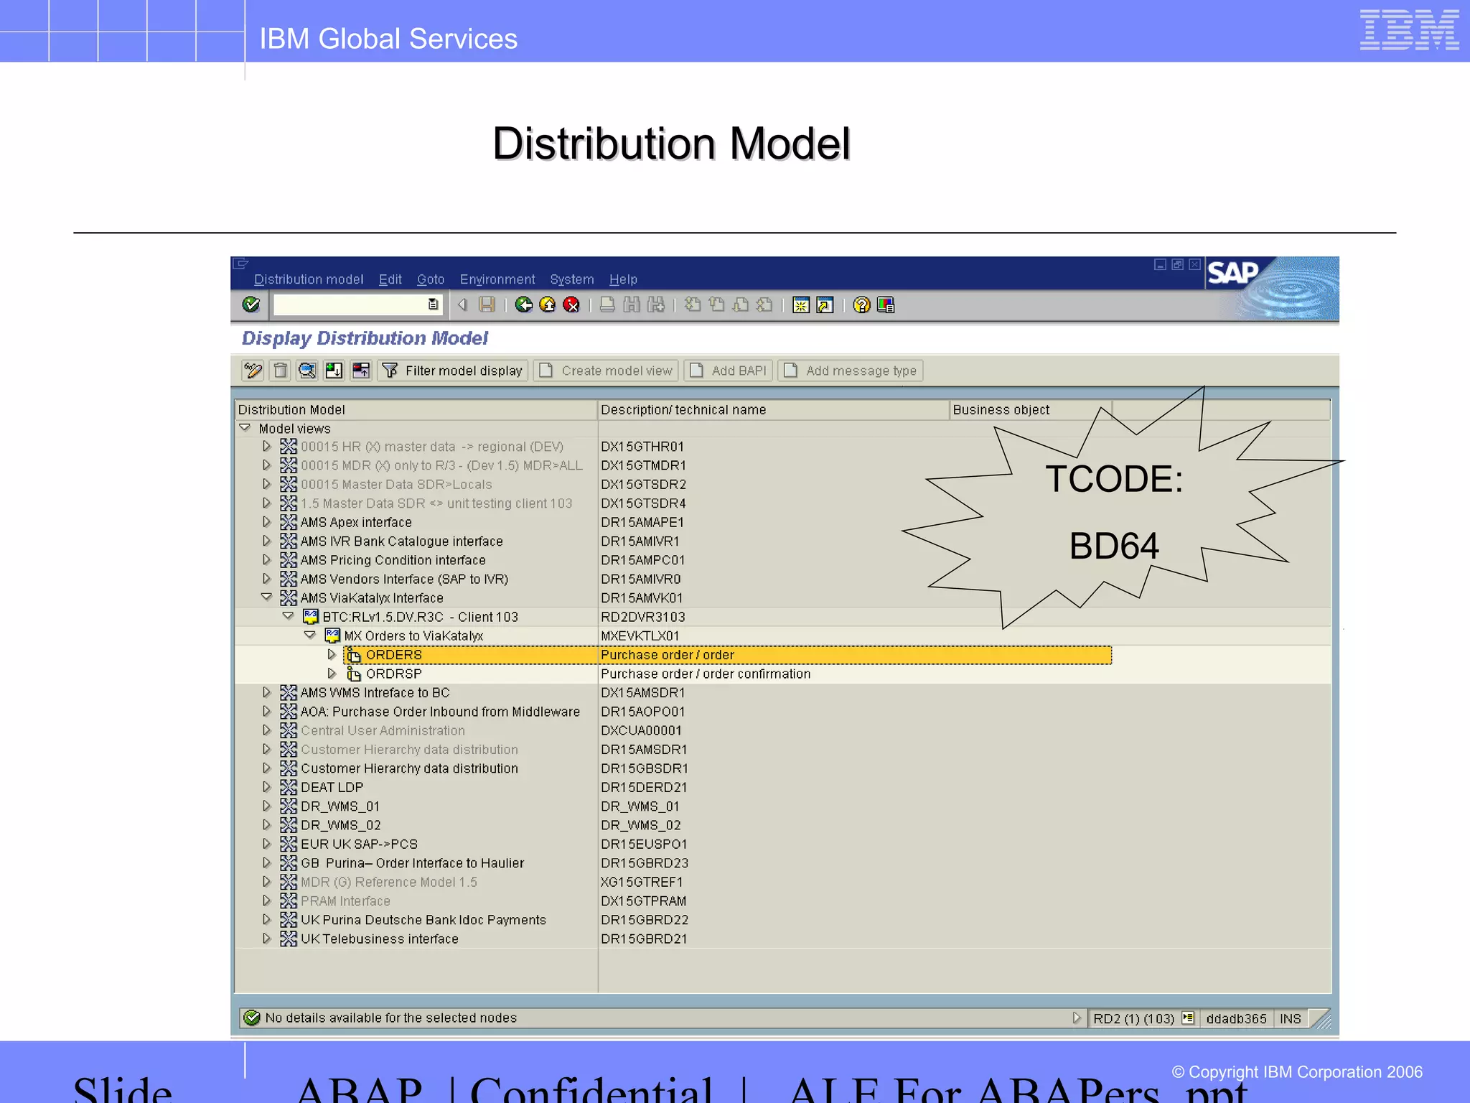Collapse BTC:RLv1.5.DV.R3C Client 103 node
This screenshot has height=1103, width=1470.
pyautogui.click(x=288, y=616)
